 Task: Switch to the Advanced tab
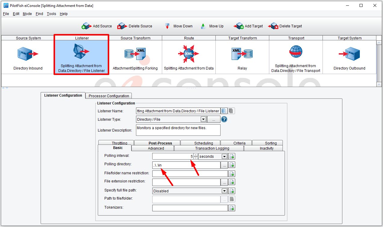[x=153, y=148]
